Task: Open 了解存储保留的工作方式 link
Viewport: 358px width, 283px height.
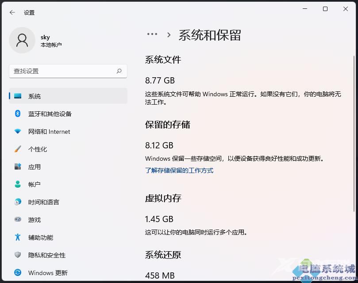Action: 179,170
